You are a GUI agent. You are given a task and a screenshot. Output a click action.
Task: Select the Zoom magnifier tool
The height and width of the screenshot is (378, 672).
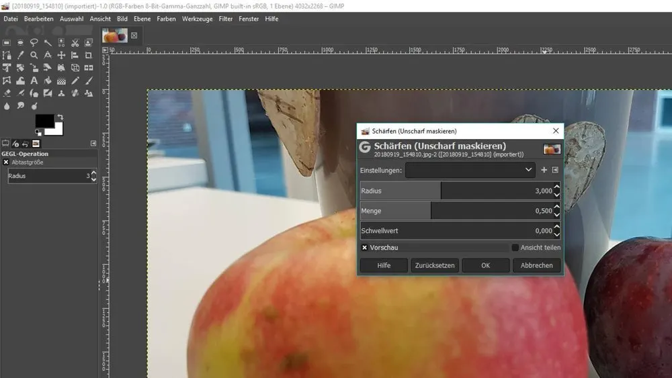pyautogui.click(x=34, y=55)
